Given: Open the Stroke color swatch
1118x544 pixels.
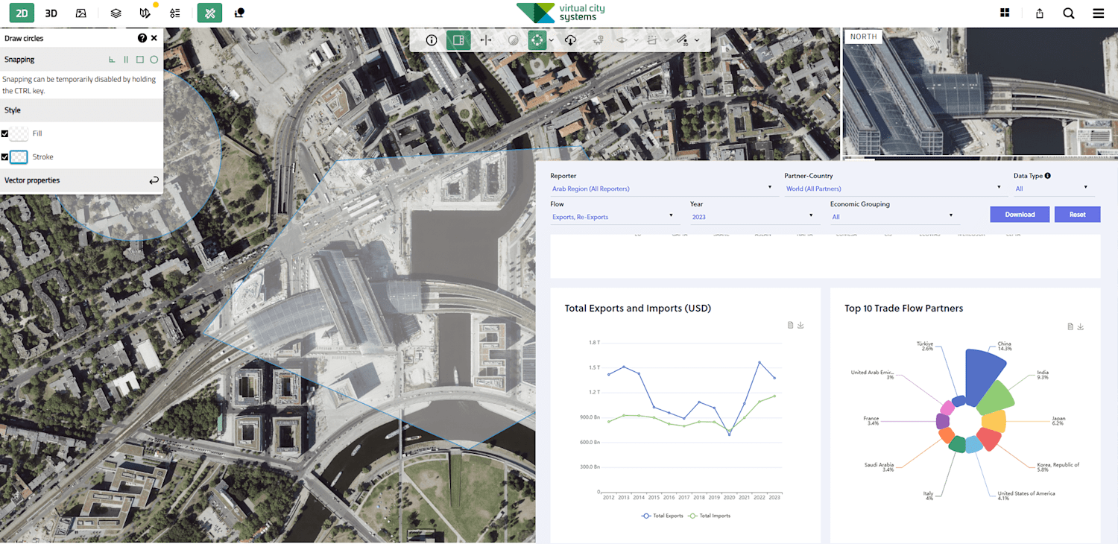Looking at the screenshot, I should (19, 157).
